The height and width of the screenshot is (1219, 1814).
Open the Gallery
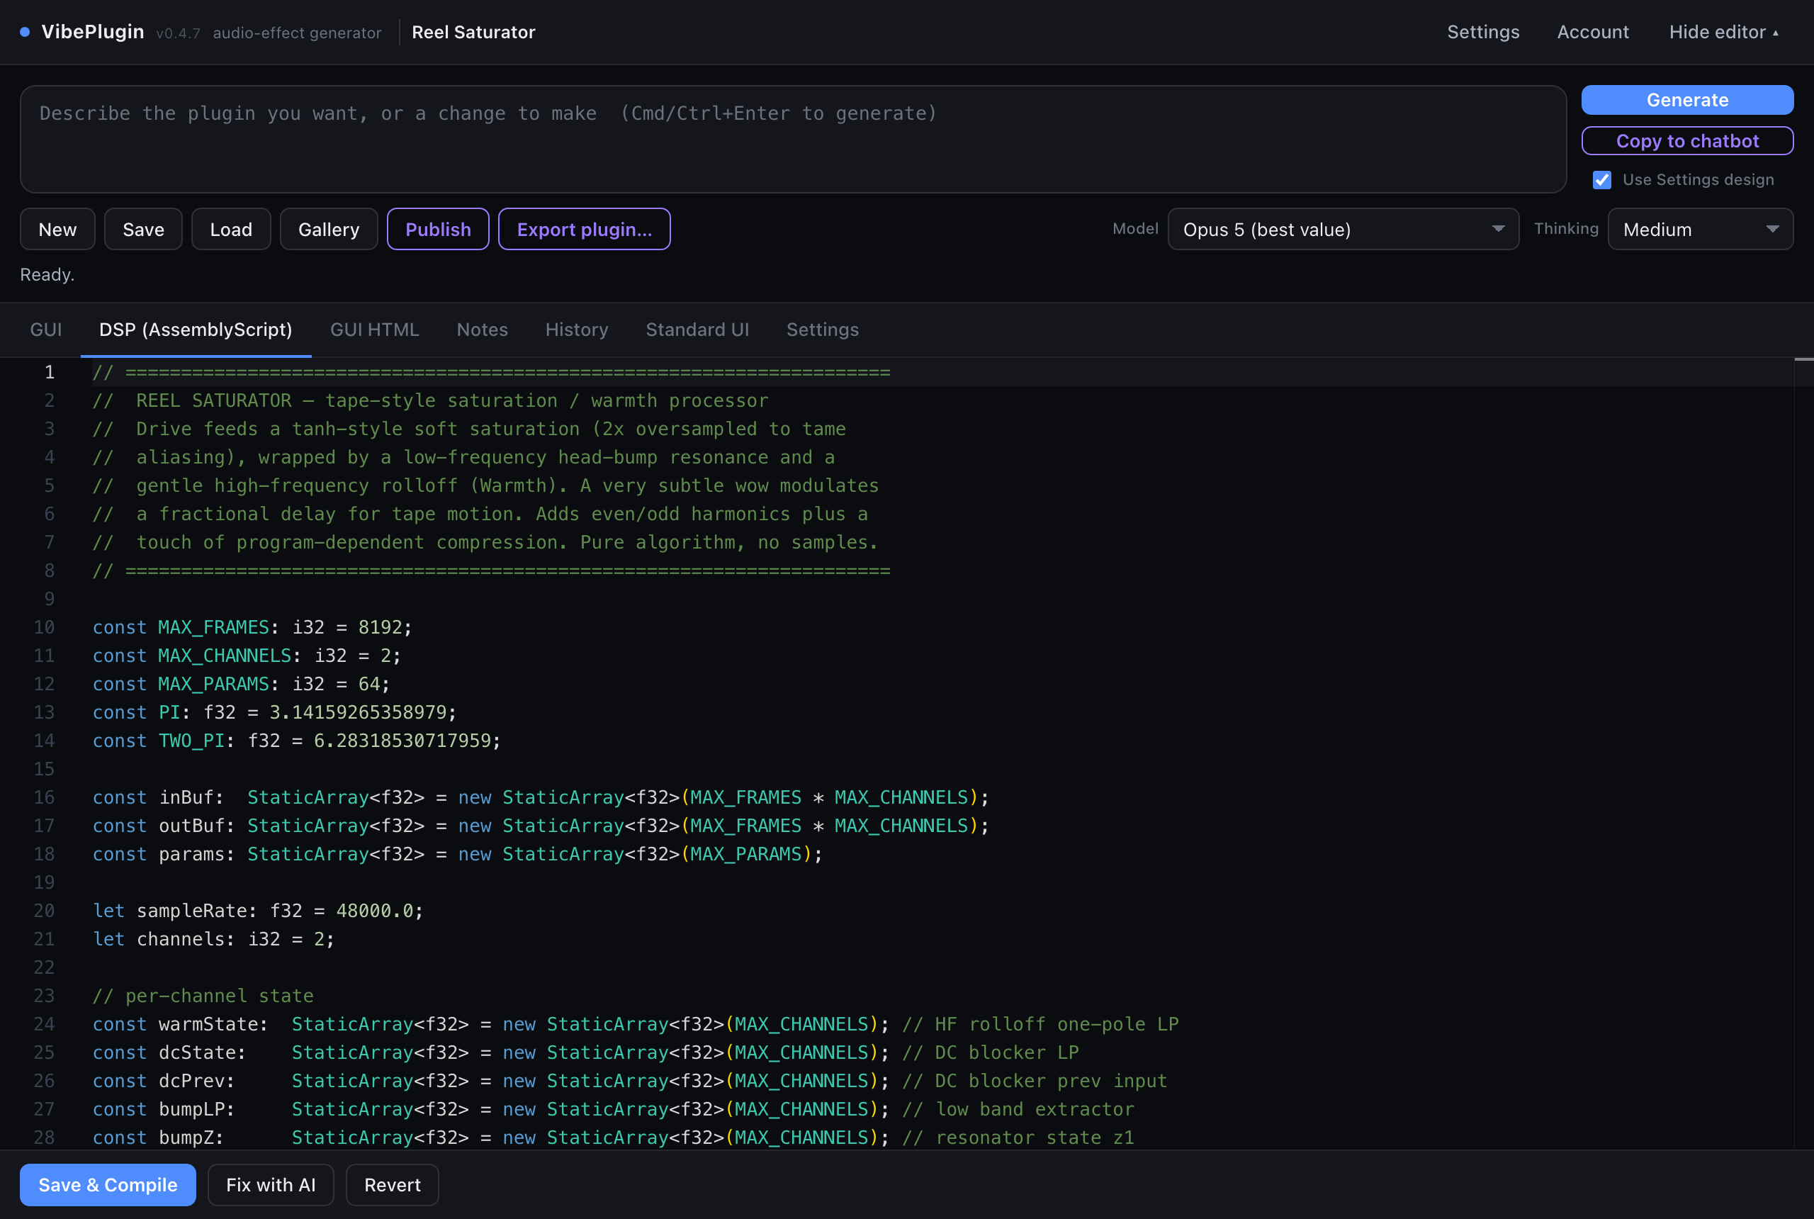tap(329, 230)
